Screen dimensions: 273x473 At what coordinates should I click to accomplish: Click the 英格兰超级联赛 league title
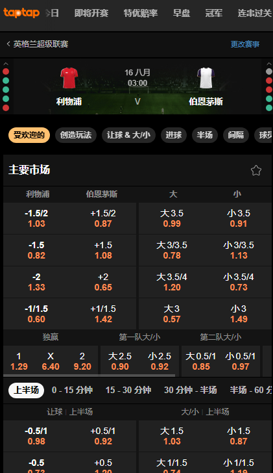coord(41,44)
